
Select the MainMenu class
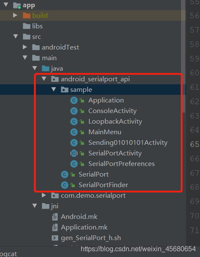point(105,132)
